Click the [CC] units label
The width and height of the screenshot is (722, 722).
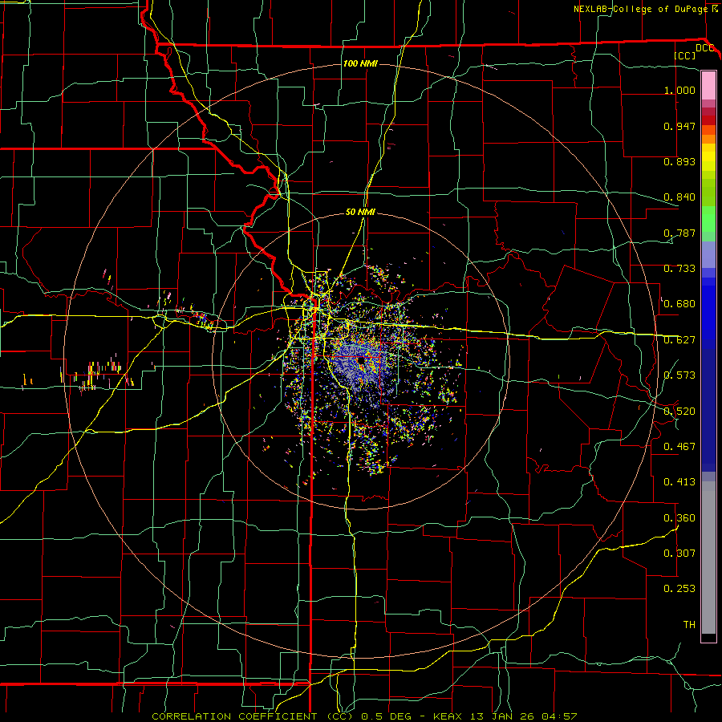point(685,55)
